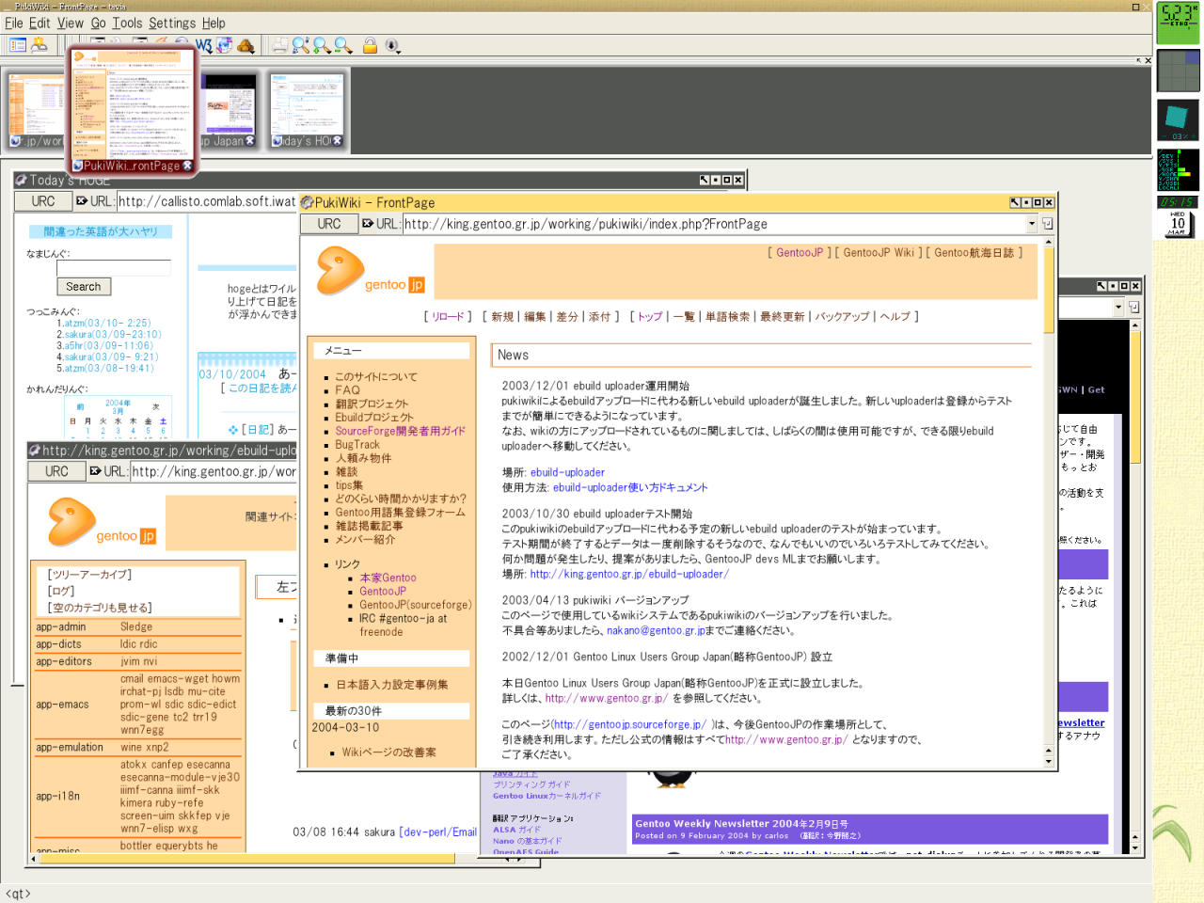Open the Go menu

click(98, 23)
